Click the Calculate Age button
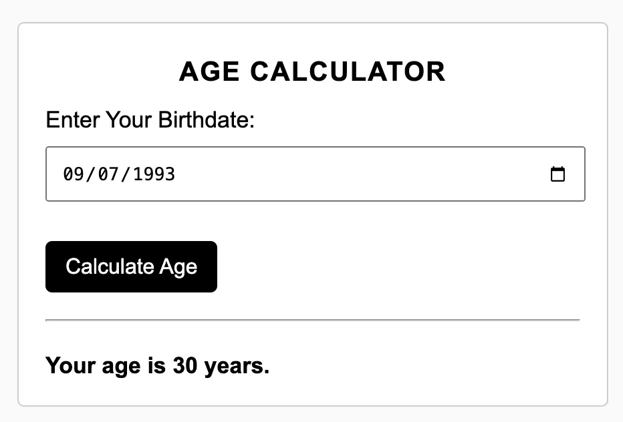 point(131,266)
